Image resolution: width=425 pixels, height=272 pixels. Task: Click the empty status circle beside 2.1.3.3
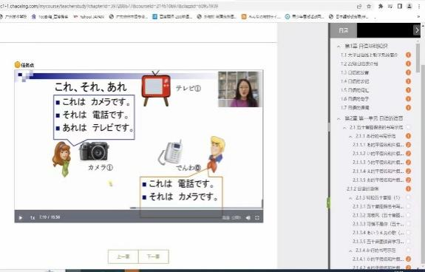point(408,224)
